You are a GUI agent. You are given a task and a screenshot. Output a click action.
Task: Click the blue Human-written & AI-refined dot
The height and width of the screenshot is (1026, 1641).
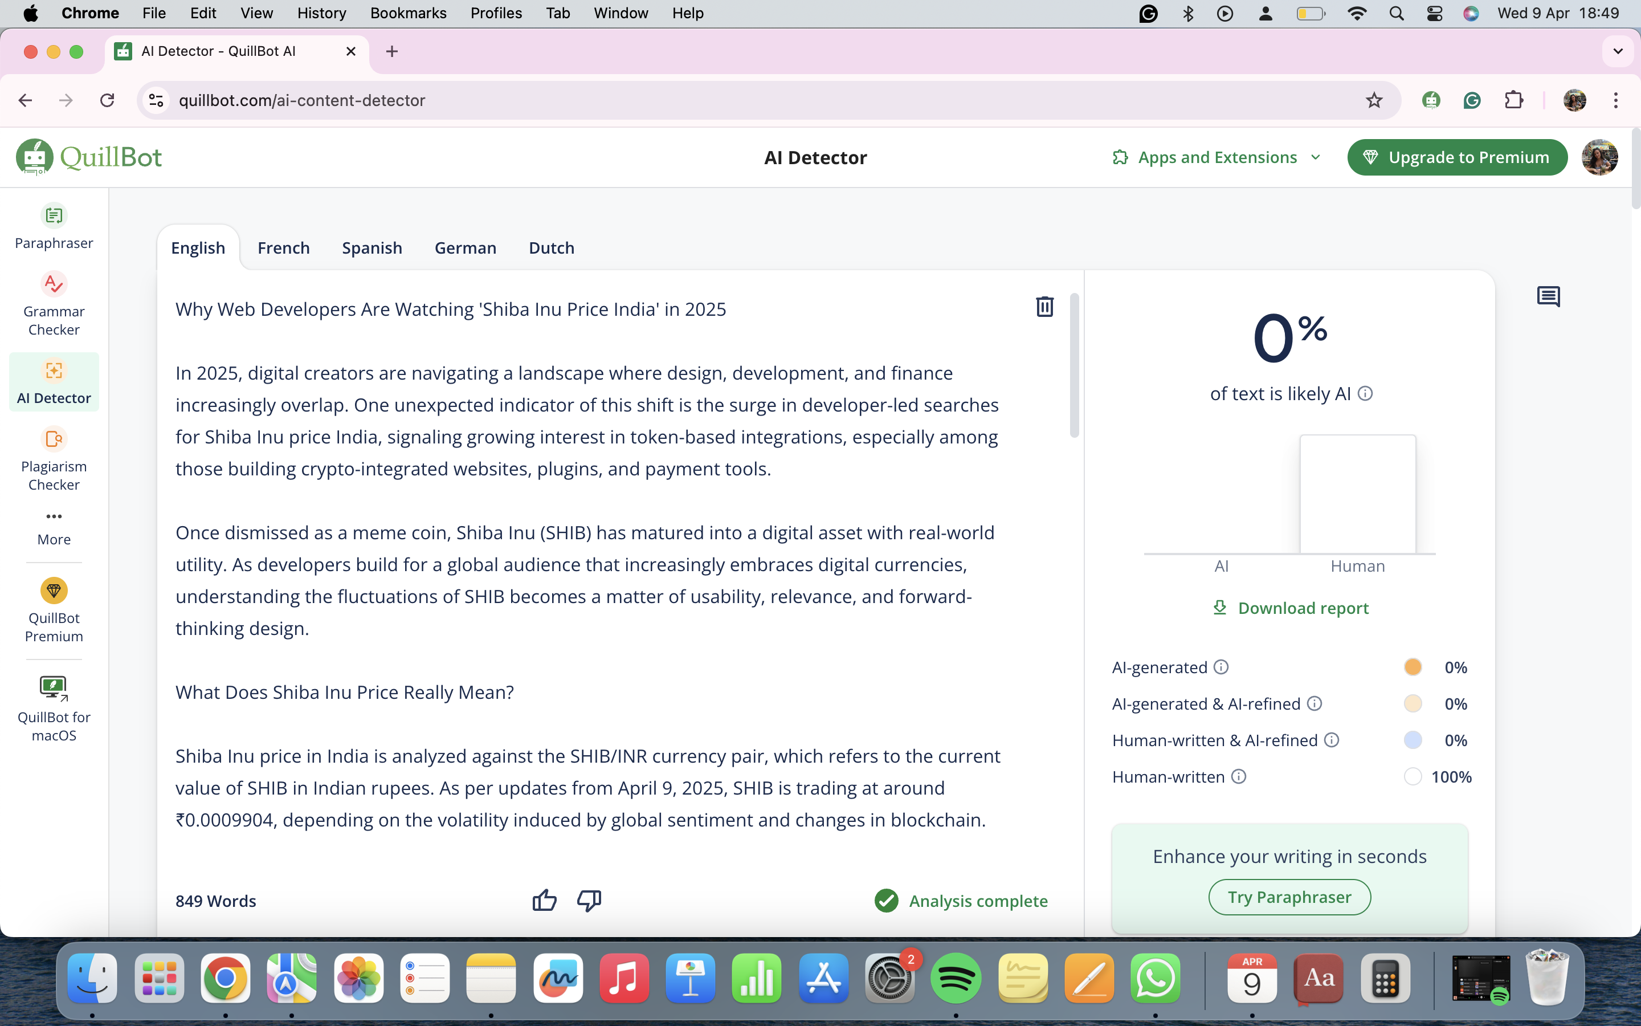pyautogui.click(x=1413, y=740)
